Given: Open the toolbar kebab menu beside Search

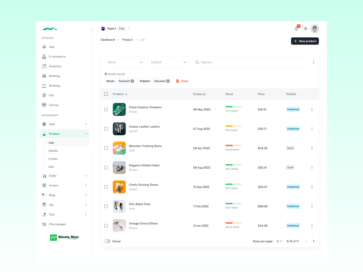Looking at the screenshot, I should coord(314,62).
